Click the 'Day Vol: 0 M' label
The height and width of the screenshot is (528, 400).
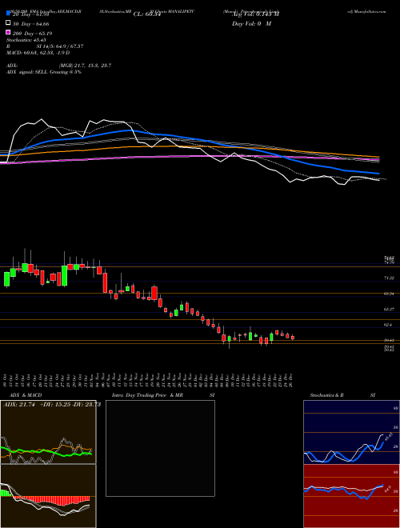click(x=251, y=24)
